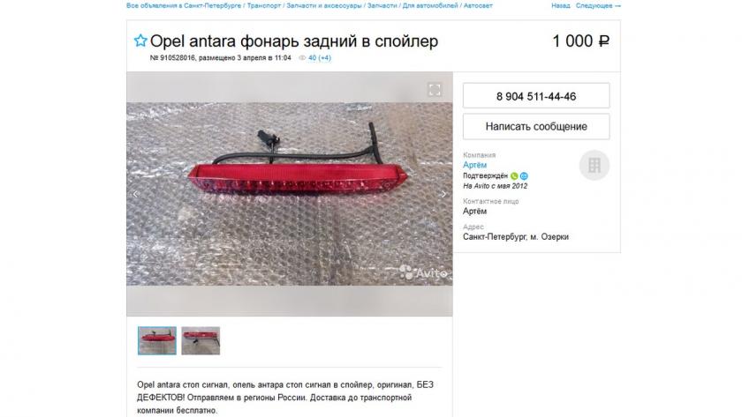Open Транспорт breadcrumb category
Viewport: 742px width, 417px height.
pos(264,5)
